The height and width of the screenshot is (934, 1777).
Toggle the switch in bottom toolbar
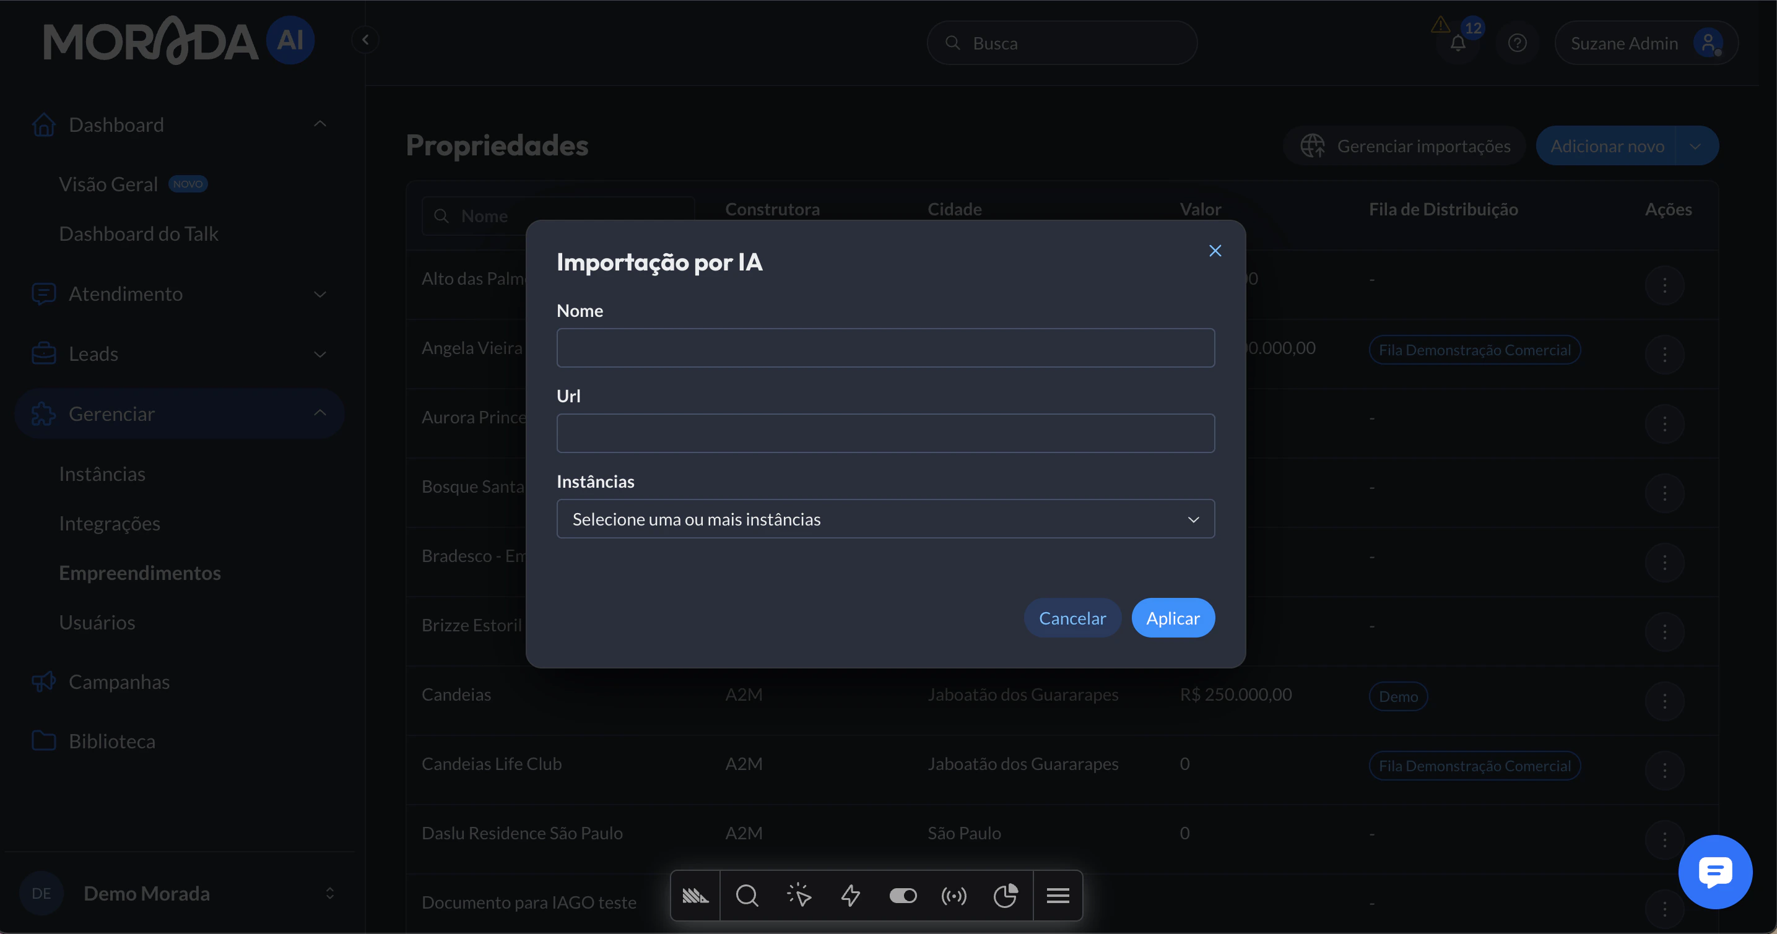point(902,896)
